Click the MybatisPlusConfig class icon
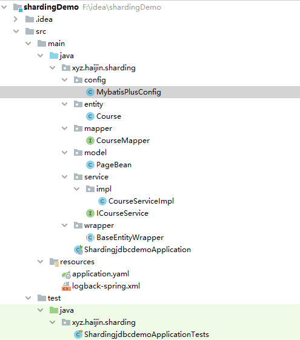This screenshot has width=300, height=340. (x=90, y=92)
